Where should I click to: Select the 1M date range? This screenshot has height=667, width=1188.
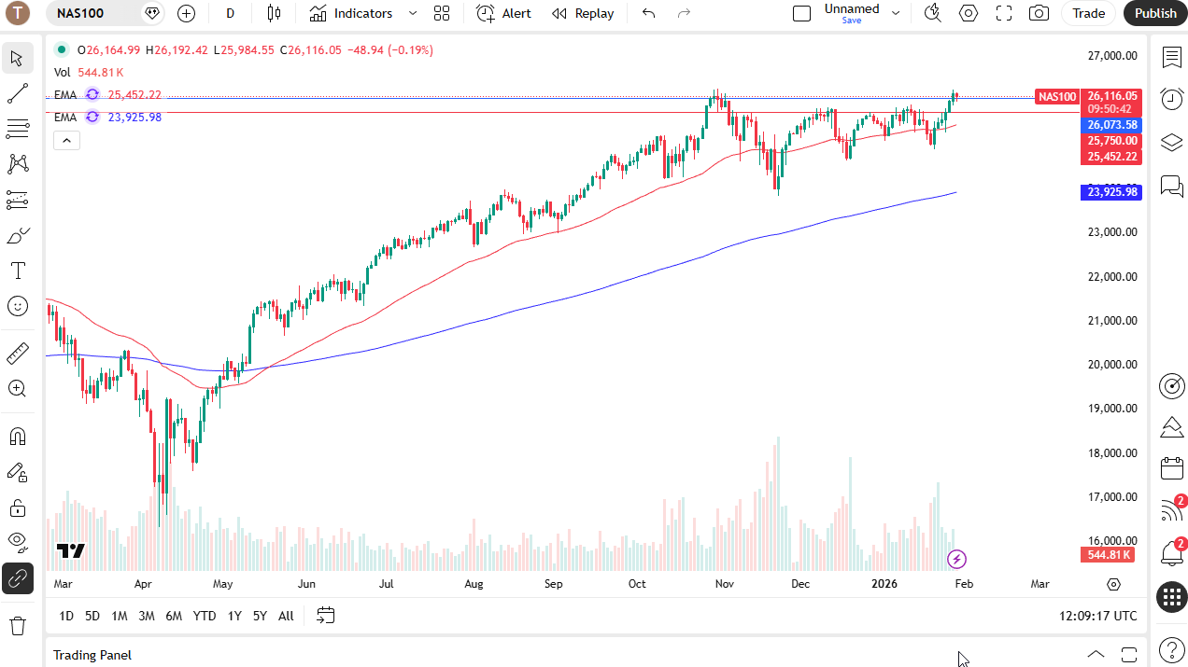tap(119, 616)
